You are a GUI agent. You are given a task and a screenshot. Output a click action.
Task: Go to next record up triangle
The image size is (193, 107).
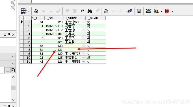120,11
